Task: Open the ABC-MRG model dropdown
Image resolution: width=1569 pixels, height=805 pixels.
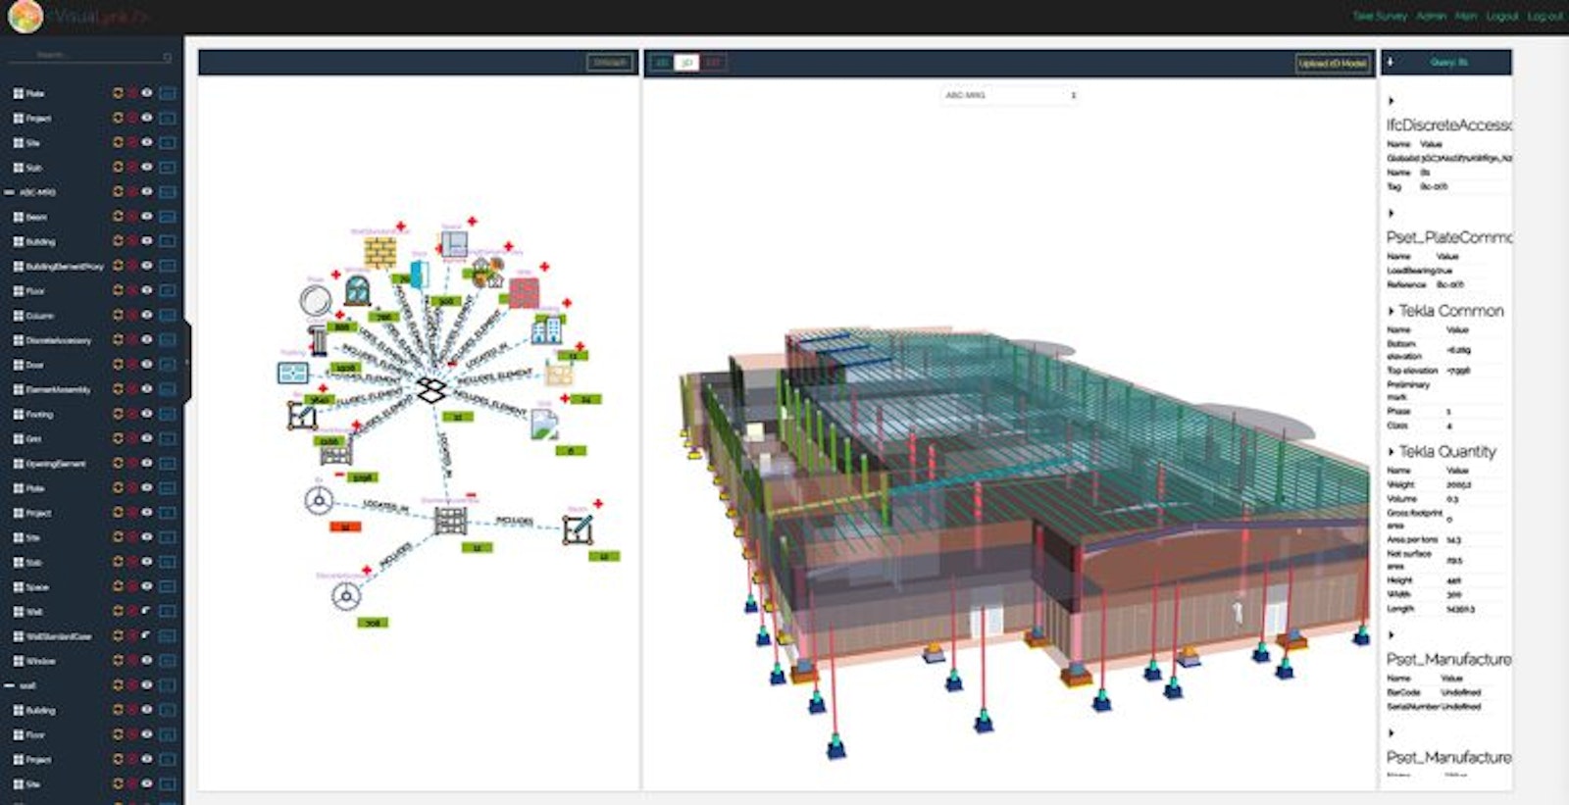Action: point(1010,95)
